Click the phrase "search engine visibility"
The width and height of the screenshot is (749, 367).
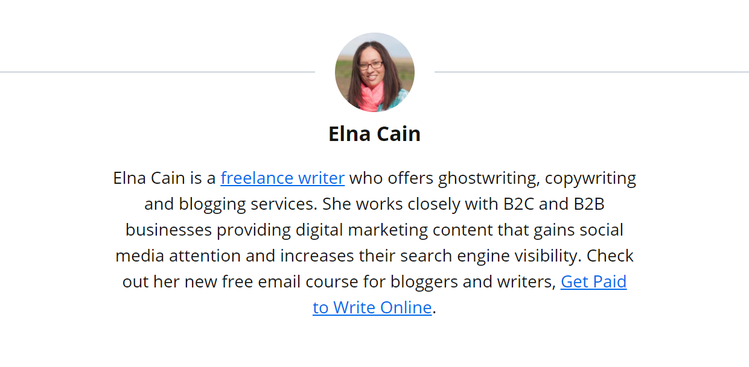489,256
